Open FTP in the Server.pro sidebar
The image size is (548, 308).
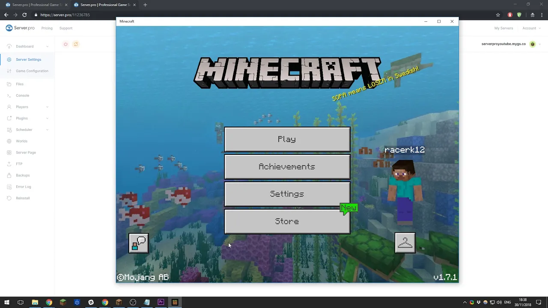point(19,164)
